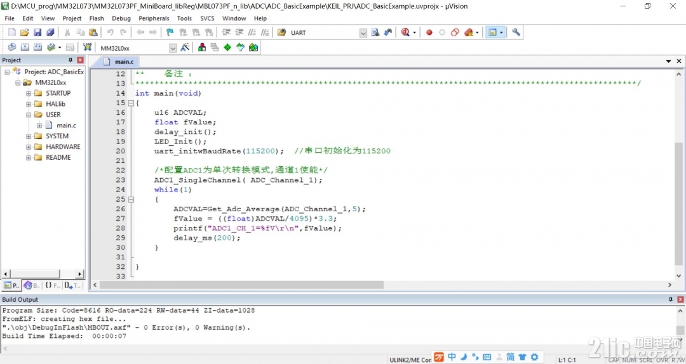The width and height of the screenshot is (686, 364).
Task: Insert bookmark with the flag icon
Action: click(170, 32)
